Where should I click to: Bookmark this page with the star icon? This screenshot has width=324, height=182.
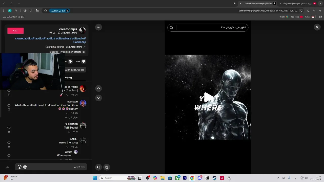point(46,11)
